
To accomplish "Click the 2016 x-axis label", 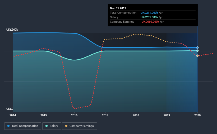I will [74, 115].
